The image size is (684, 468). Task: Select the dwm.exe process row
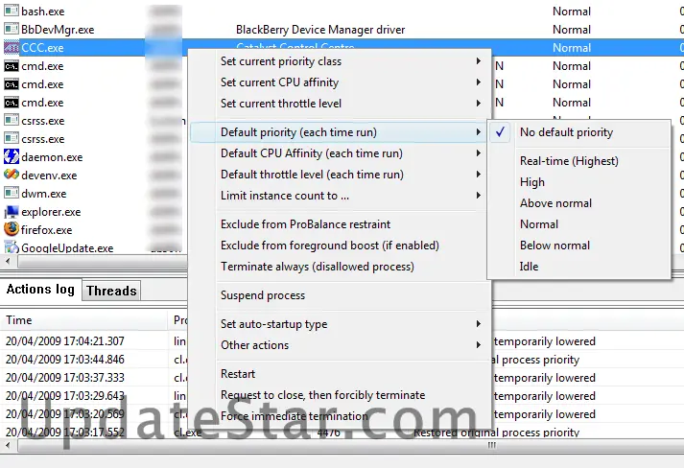pyautogui.click(x=94, y=194)
